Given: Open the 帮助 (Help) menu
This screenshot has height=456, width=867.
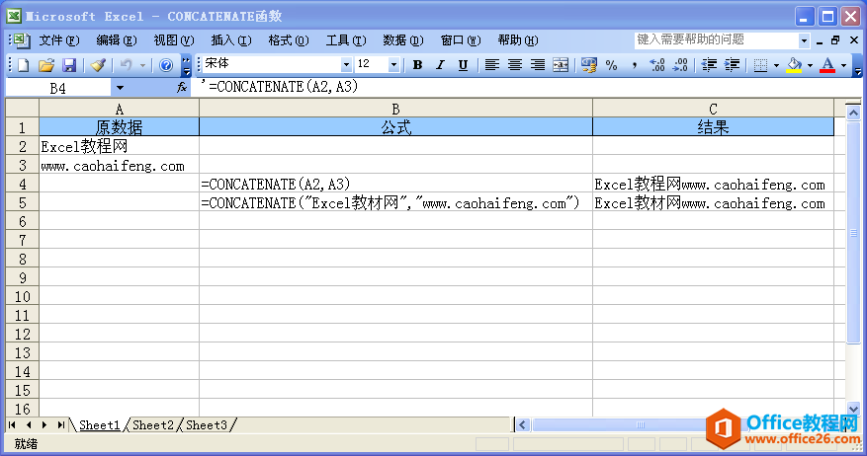Looking at the screenshot, I should tap(518, 40).
